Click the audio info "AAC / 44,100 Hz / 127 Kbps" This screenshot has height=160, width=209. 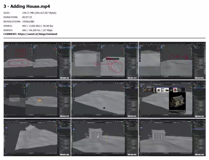click(x=37, y=30)
